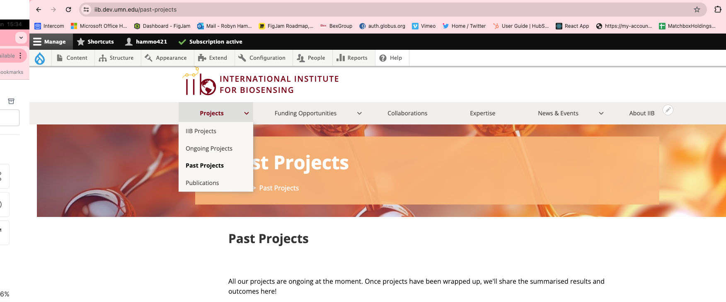Screen dimensions: 726x302
Task: Toggle the Shortcuts admin tray
Action: click(96, 41)
